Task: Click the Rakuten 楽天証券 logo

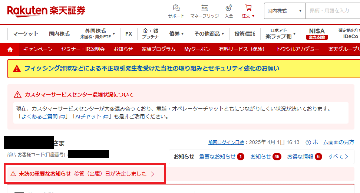Action: 46,11
